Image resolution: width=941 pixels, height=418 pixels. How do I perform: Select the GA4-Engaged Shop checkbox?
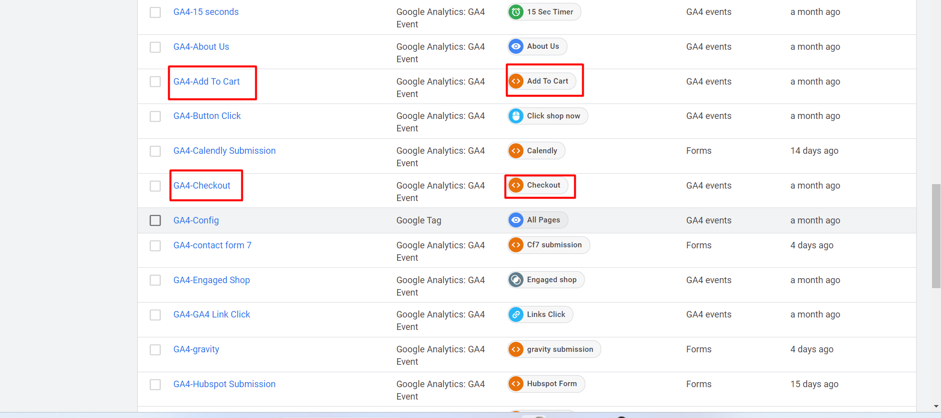coord(155,280)
